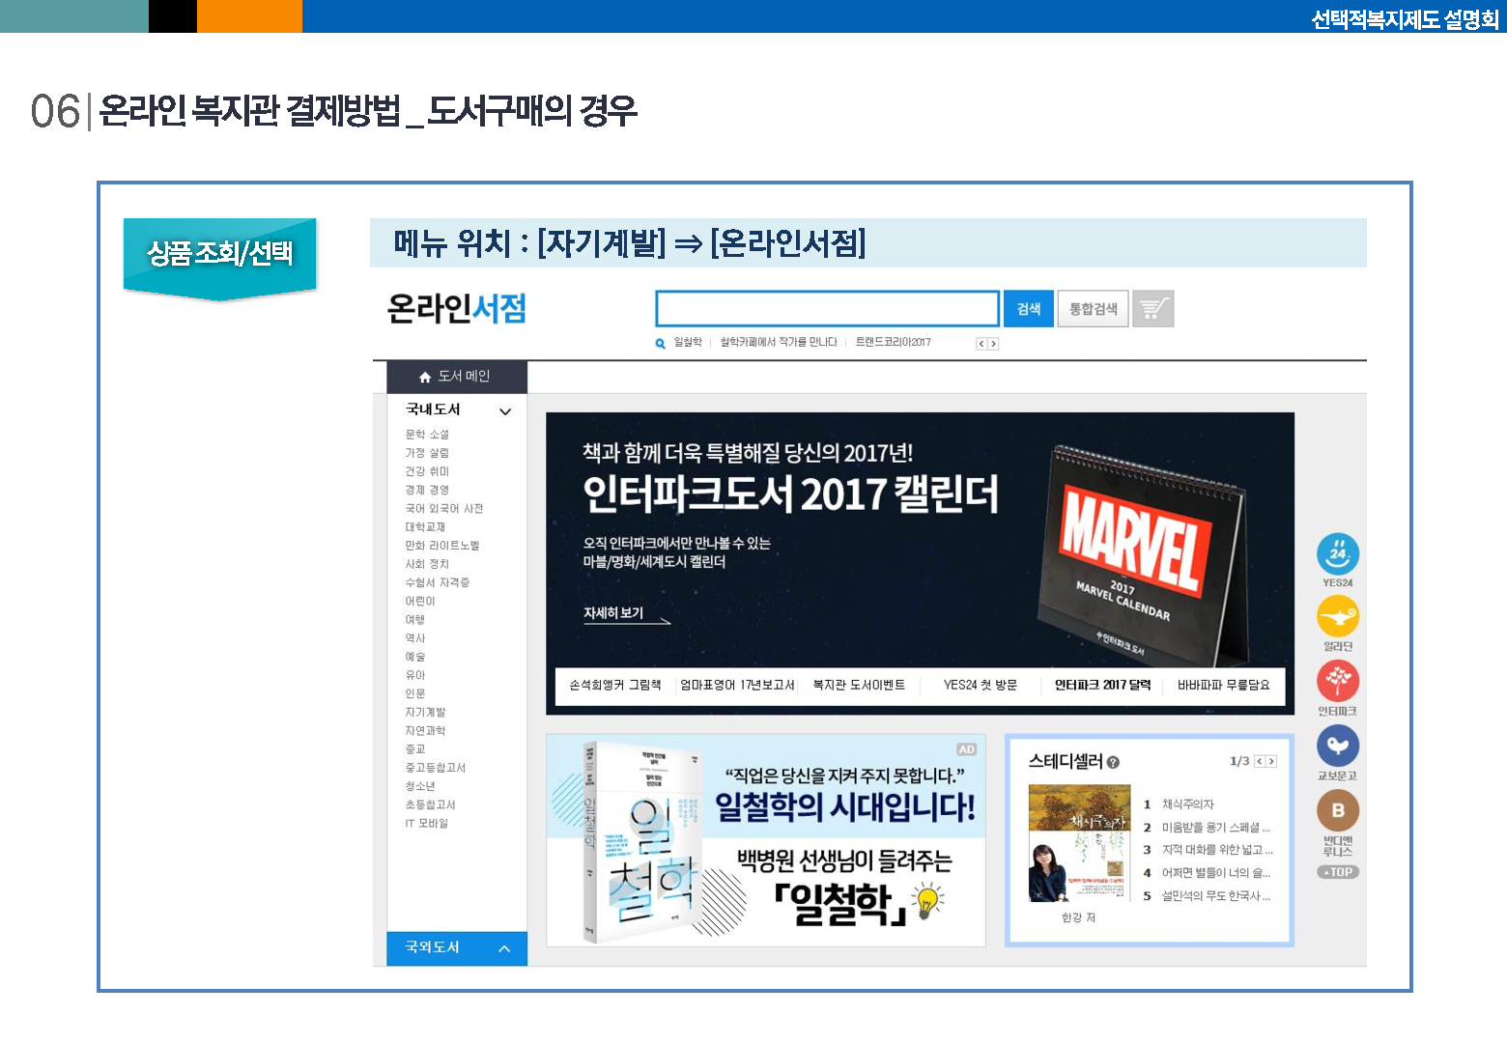Open the 채식주의자 book cover thumbnail
The height and width of the screenshot is (1043, 1507).
tap(1079, 842)
